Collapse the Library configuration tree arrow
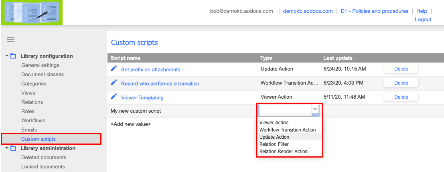444x172 pixels. pyautogui.click(x=7, y=56)
